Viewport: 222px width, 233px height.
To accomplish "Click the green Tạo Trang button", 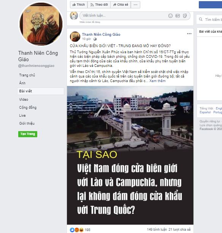I will click(x=28, y=134).
